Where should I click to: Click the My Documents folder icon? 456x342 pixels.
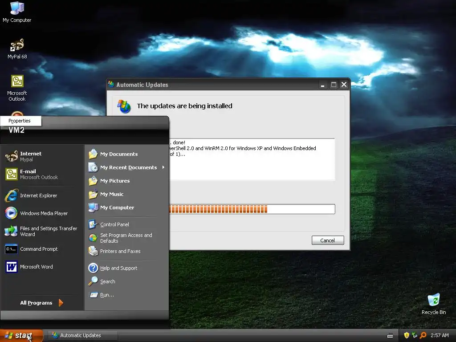click(x=94, y=154)
